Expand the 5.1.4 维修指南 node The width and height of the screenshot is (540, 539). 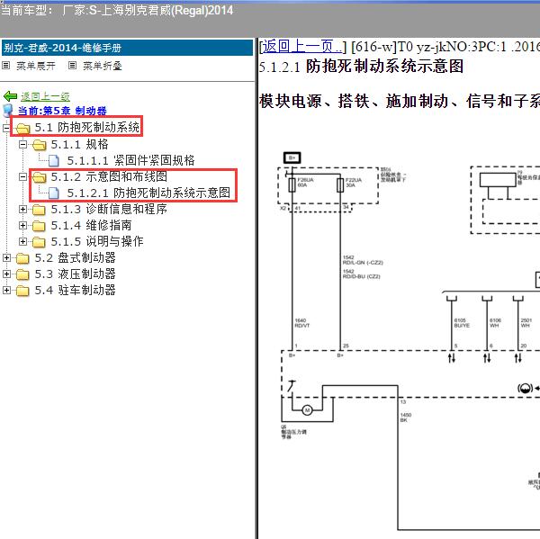pos(22,225)
